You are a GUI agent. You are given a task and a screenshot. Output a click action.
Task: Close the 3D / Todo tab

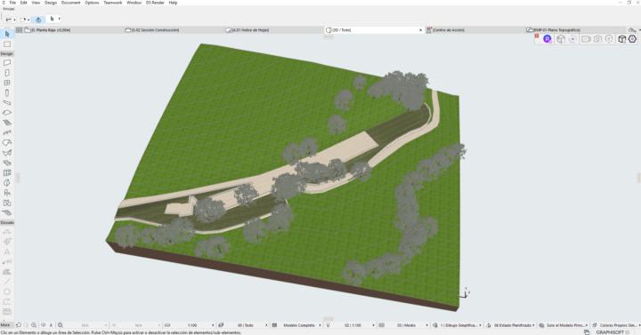click(420, 30)
